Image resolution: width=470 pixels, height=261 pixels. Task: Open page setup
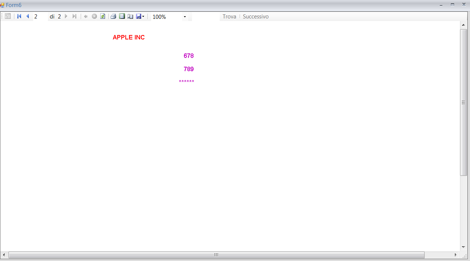130,16
